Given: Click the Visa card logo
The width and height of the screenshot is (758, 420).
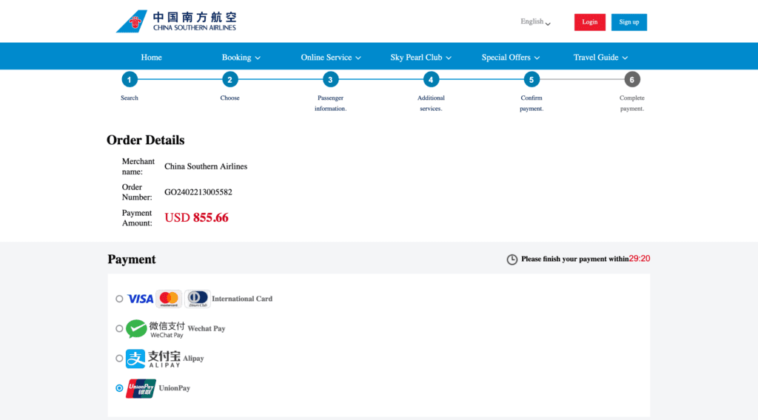Looking at the screenshot, I should click(x=140, y=299).
